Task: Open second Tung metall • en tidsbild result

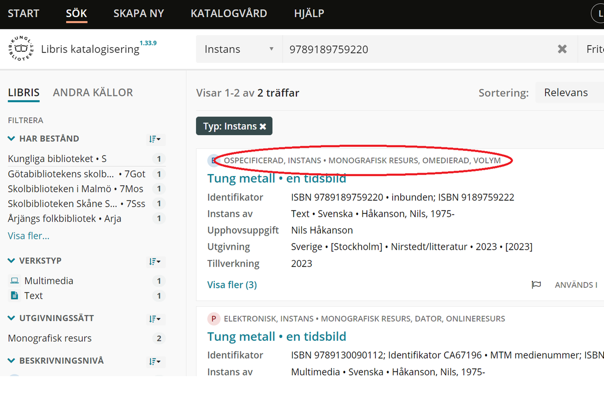Action: click(276, 336)
